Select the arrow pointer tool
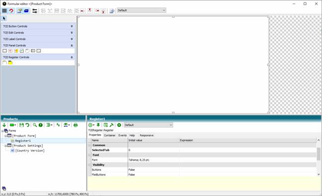Screen dimensions: 322x196 tap(4, 18)
